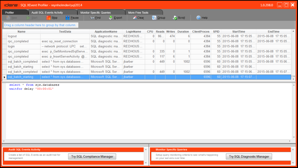
Task: Click up arrow of events grid scrollbar
Action: click(293, 31)
